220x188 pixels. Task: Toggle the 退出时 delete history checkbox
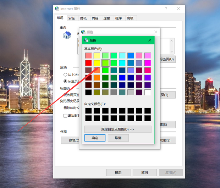(65, 116)
